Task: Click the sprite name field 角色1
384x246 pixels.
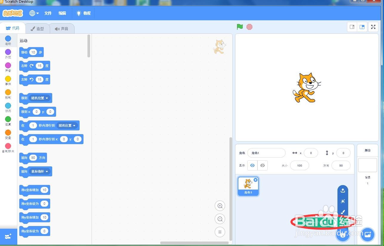Action: [266, 153]
